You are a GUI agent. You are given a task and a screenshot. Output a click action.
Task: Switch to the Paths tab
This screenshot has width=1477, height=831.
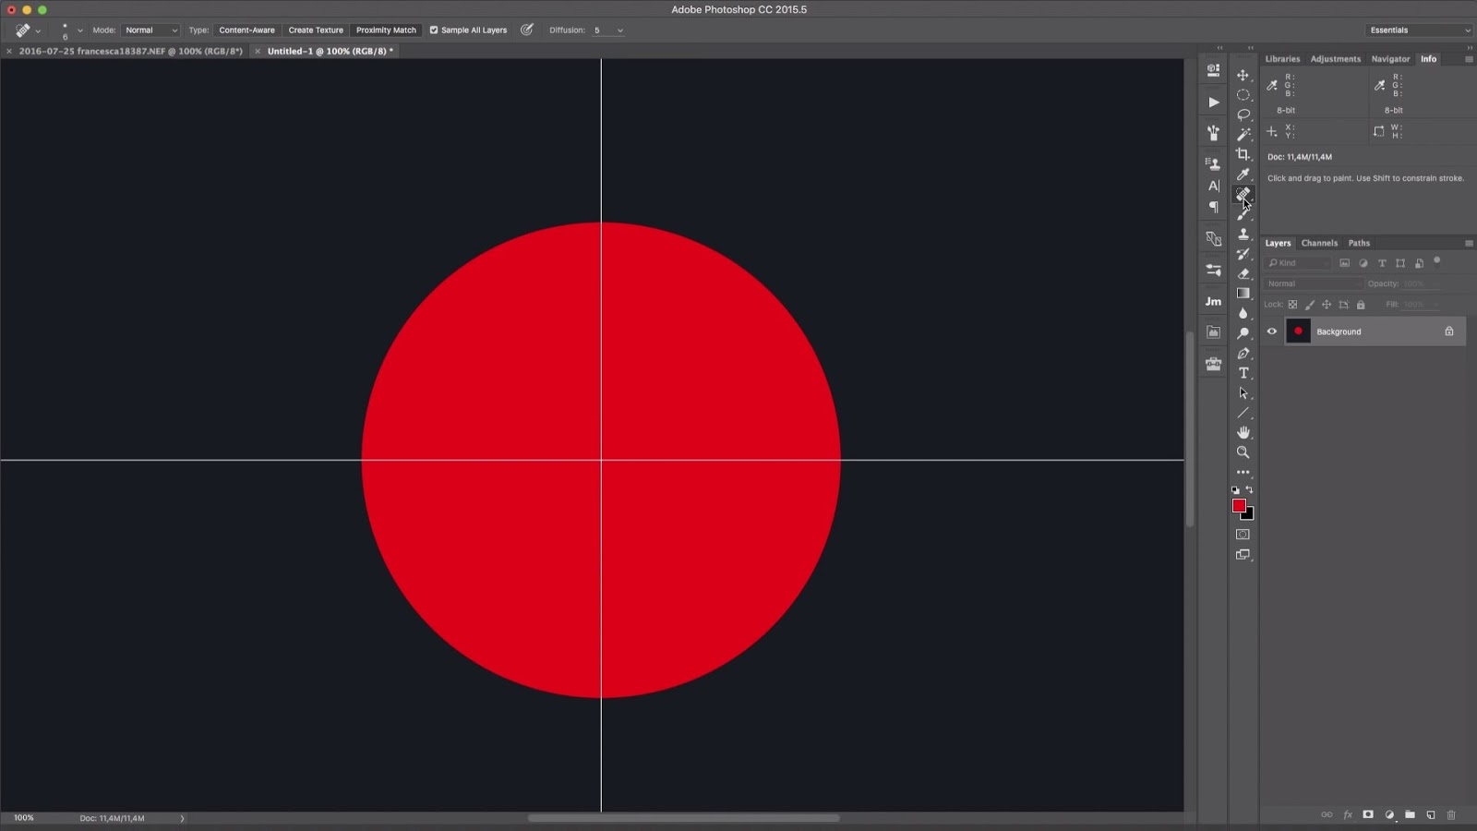[1359, 244]
